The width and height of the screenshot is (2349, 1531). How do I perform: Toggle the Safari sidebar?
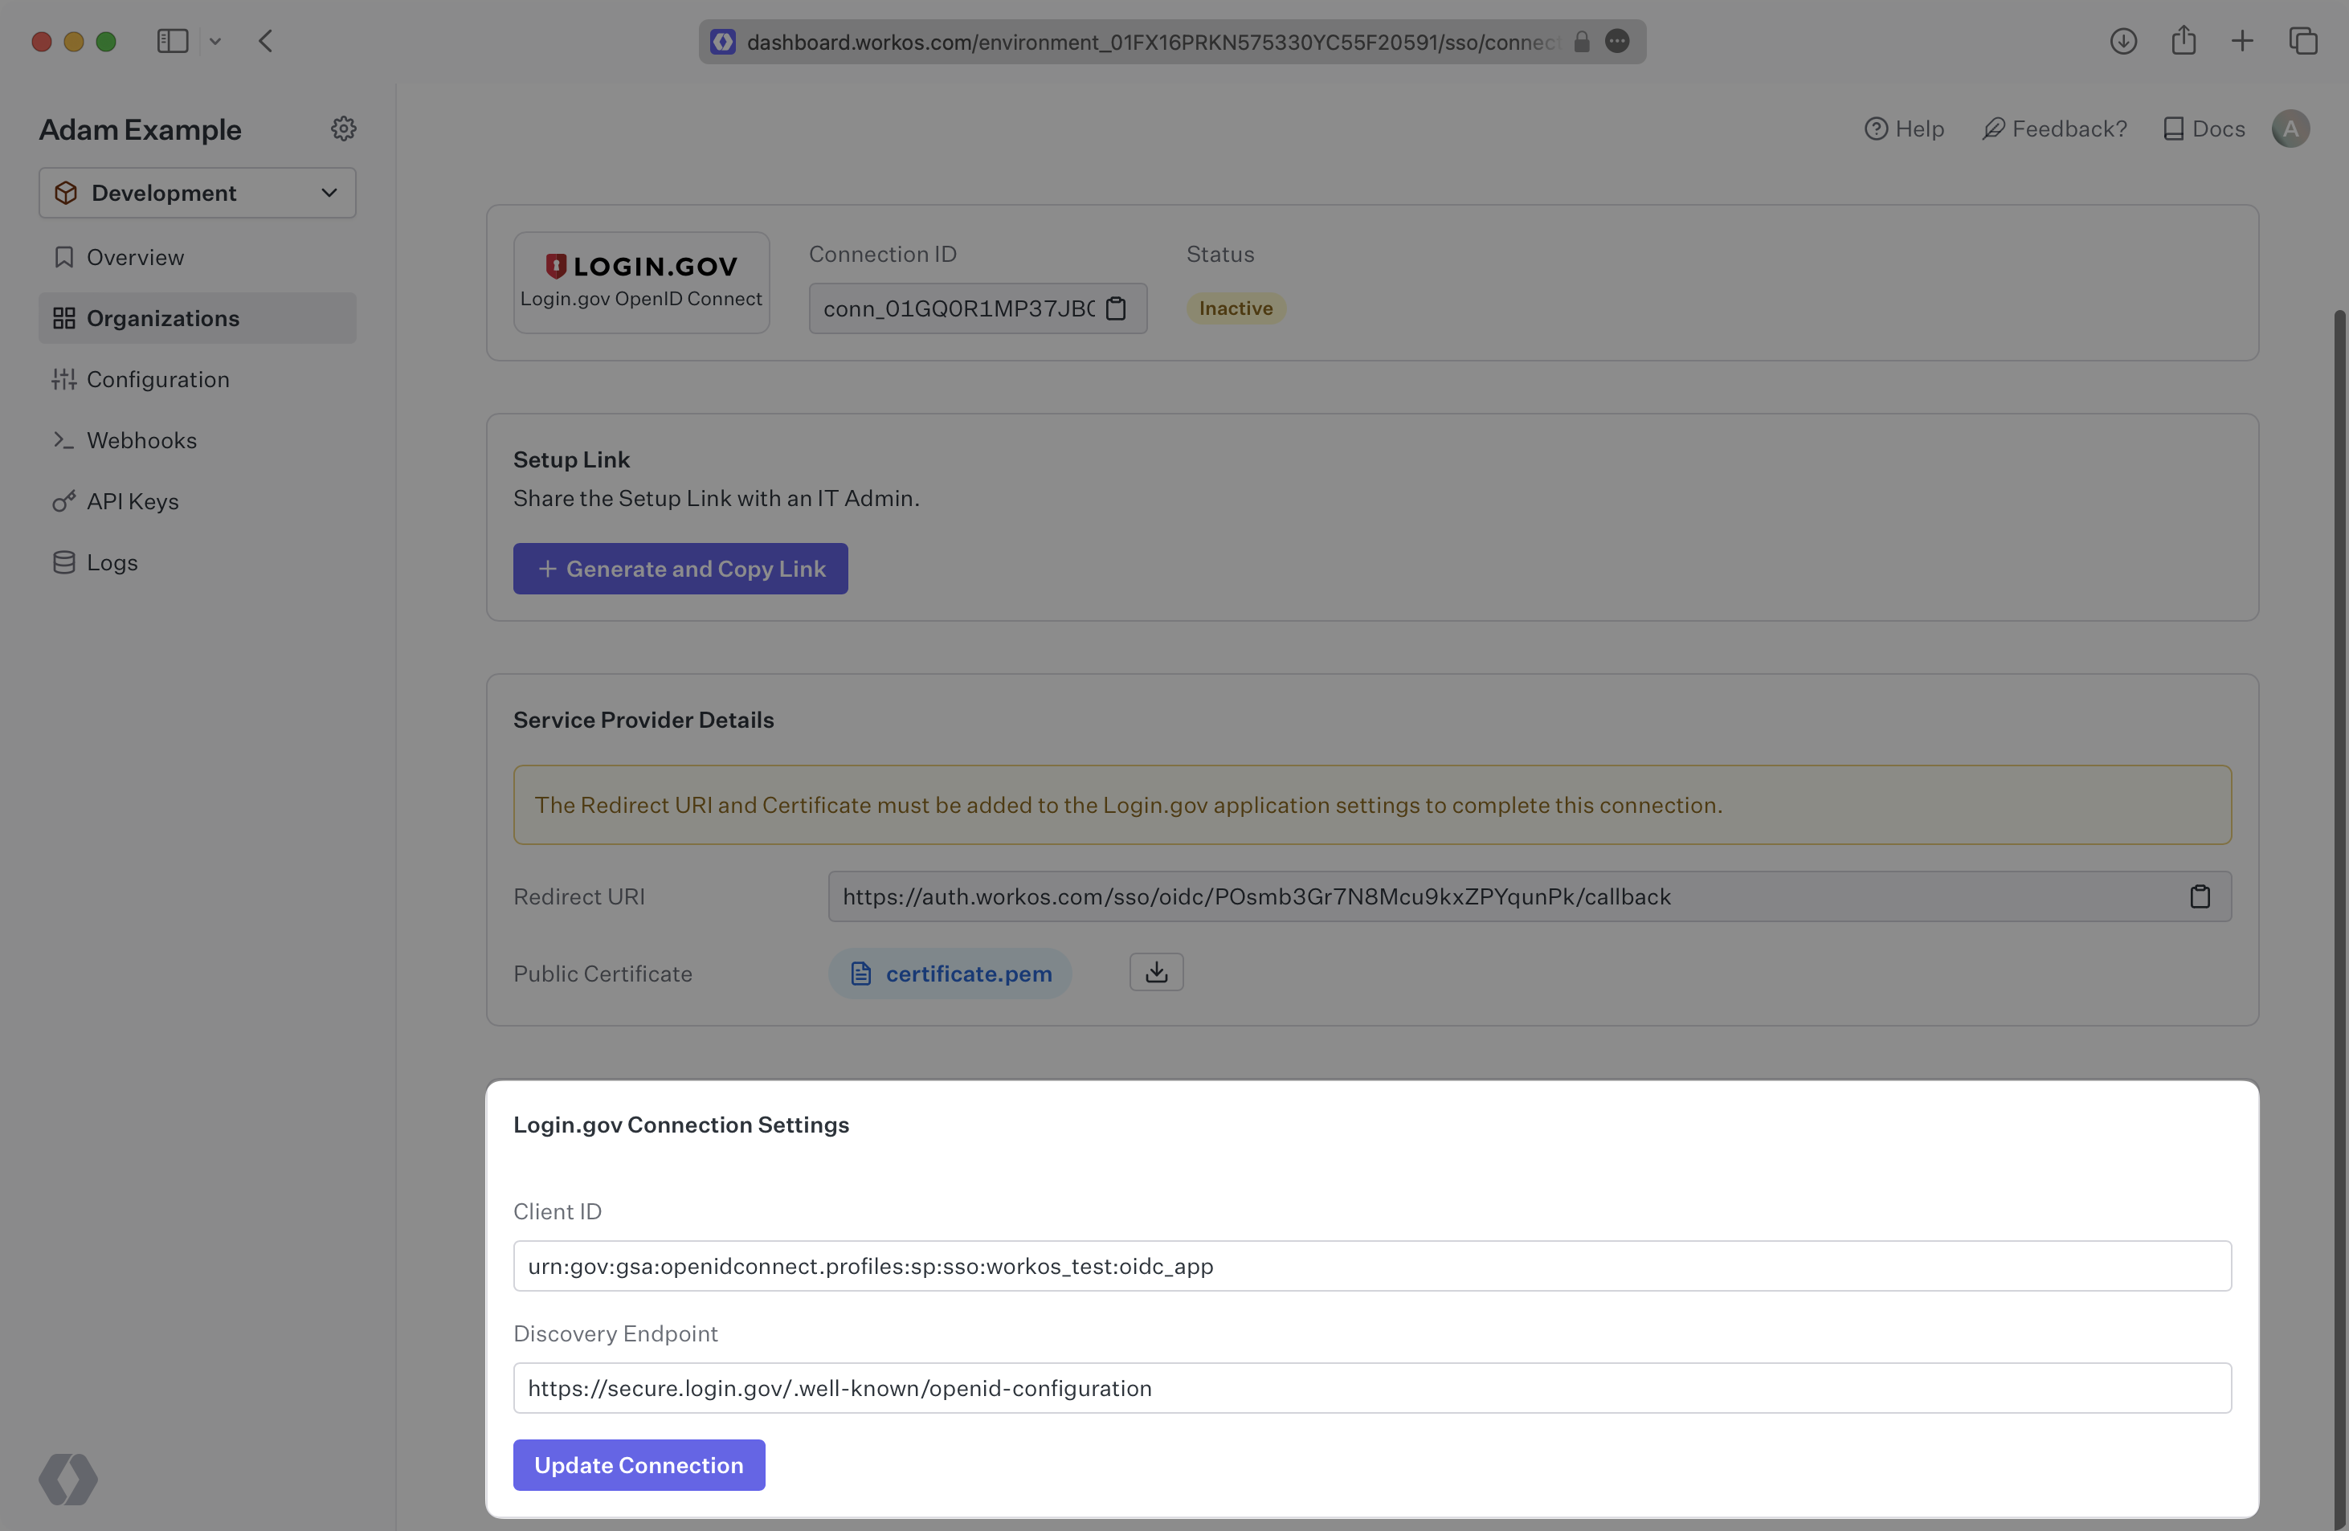point(173,42)
